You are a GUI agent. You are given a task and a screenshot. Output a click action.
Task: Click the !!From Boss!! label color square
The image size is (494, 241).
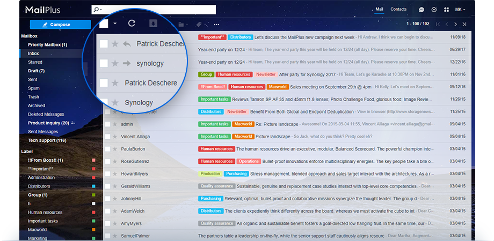(x=93, y=160)
